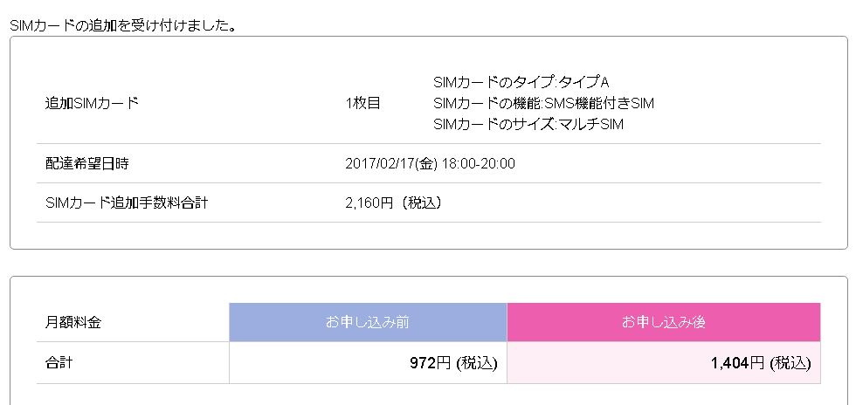The width and height of the screenshot is (856, 405).
Task: Click the SIMカードのサイズ label text
Action: point(494,124)
